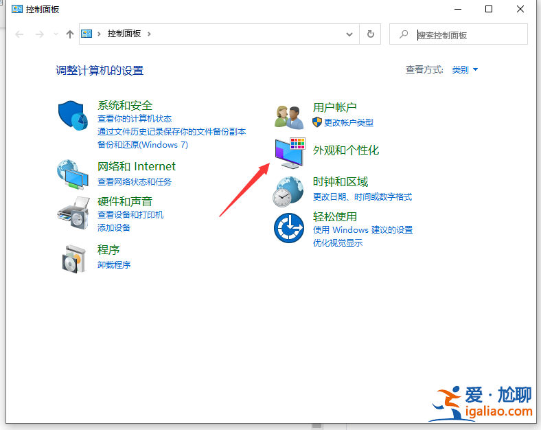Expand the address bar history dropdown
541x430 pixels.
pos(349,34)
